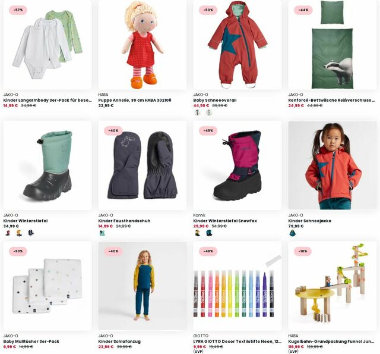Image resolution: width=380 pixels, height=354 pixels.
Task: Open the Baby Schneeoverall product title
Action: point(215,100)
